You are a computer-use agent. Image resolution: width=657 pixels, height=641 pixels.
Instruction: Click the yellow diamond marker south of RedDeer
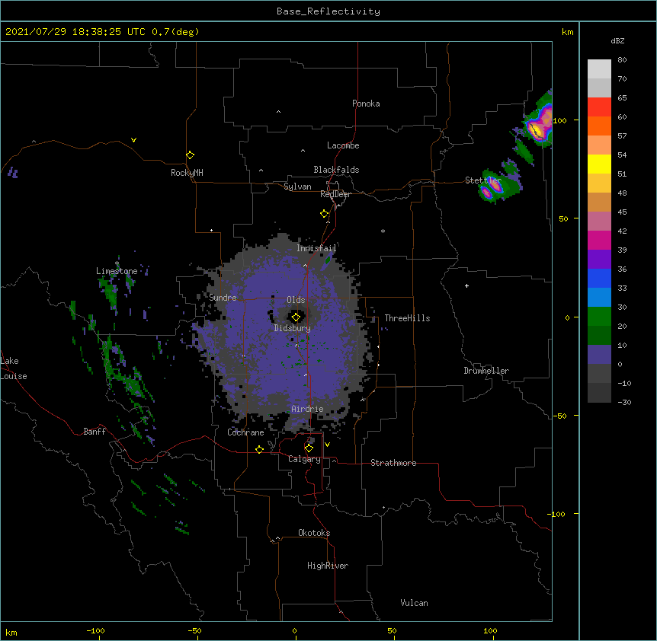(x=324, y=214)
